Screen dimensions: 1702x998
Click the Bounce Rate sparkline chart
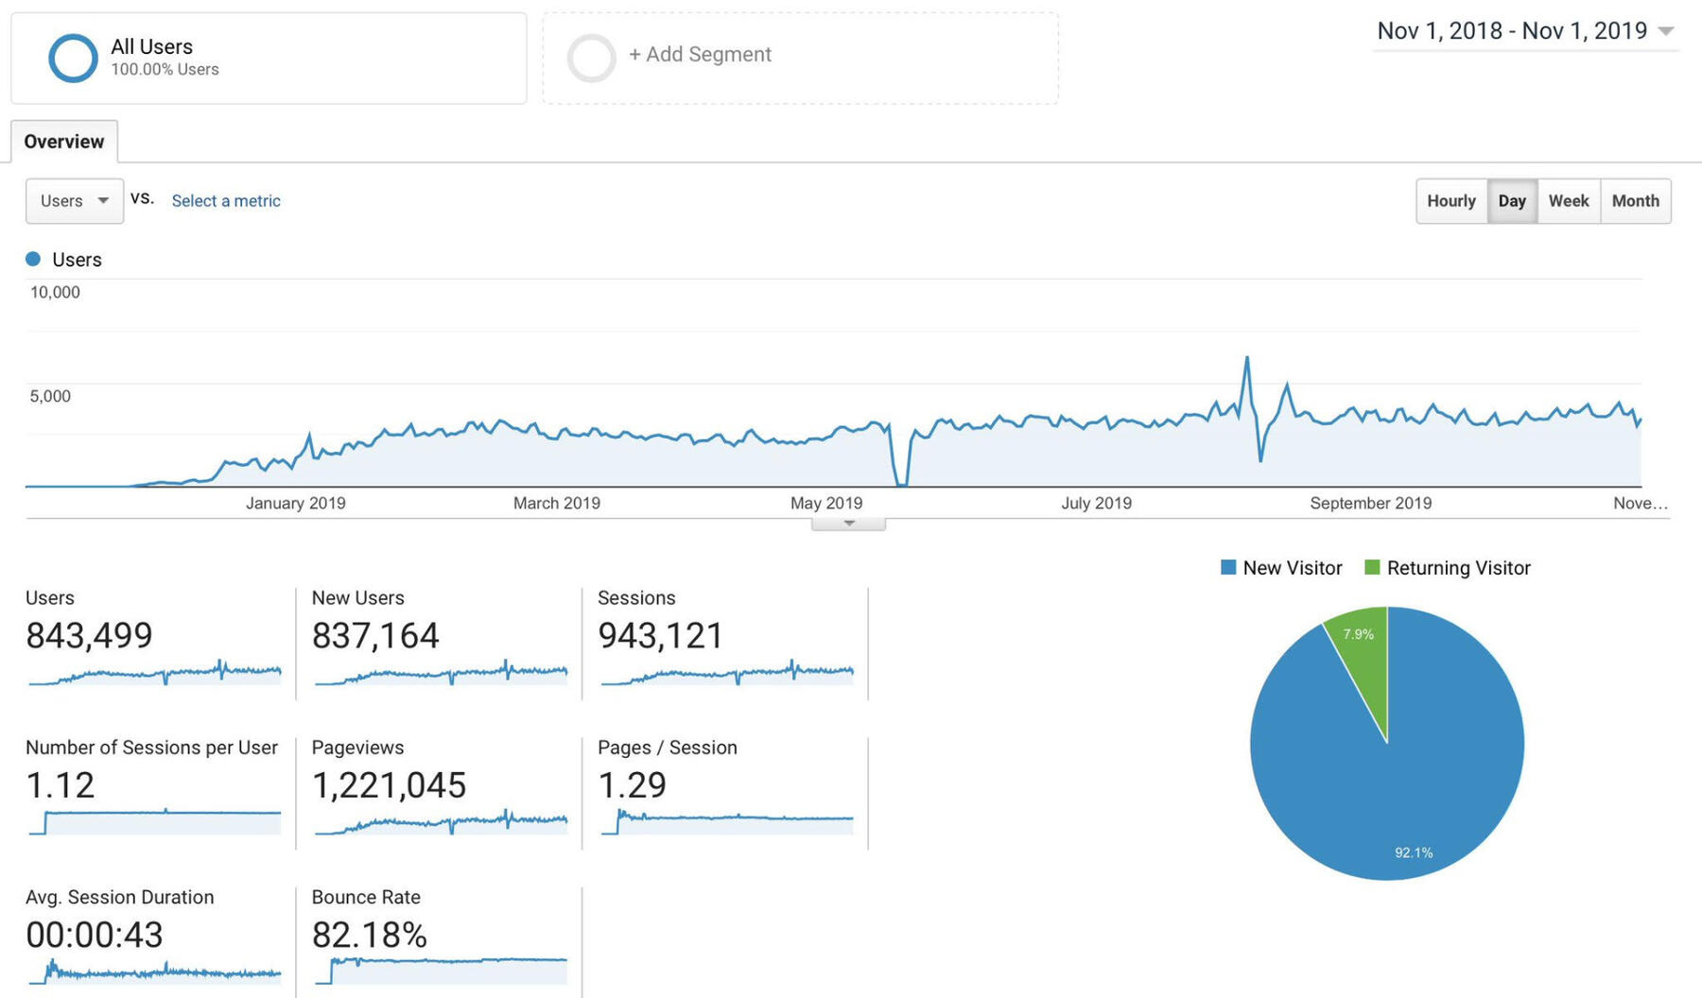click(x=441, y=971)
